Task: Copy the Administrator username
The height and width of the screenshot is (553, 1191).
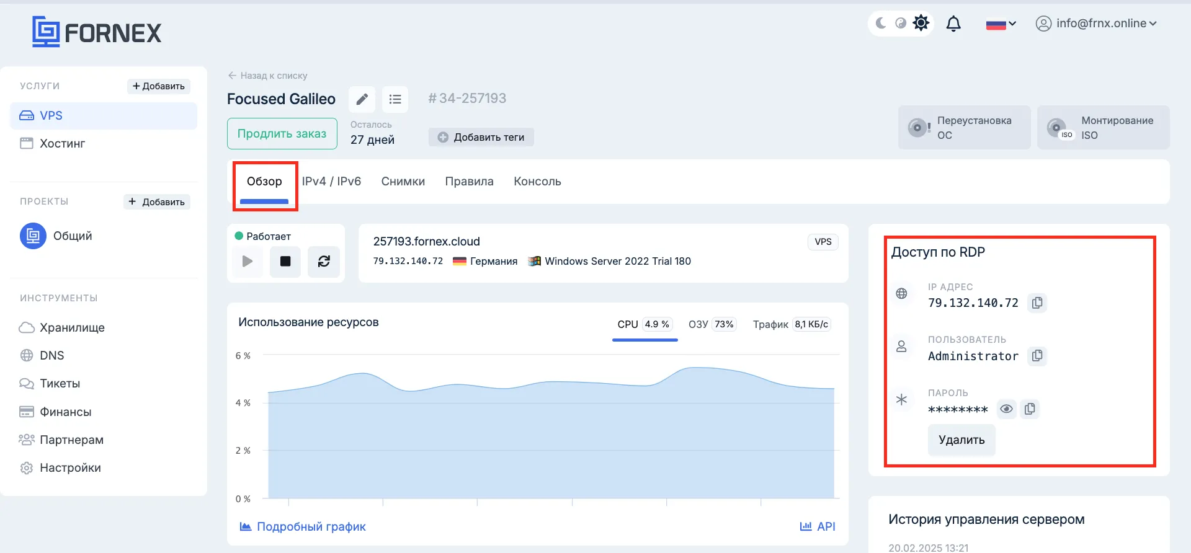Action: [1037, 356]
